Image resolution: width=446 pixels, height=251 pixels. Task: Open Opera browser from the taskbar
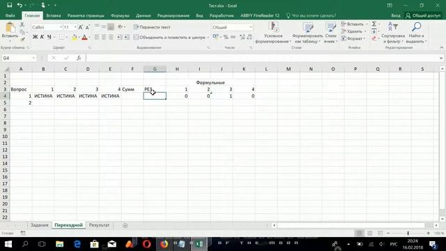coord(147,244)
